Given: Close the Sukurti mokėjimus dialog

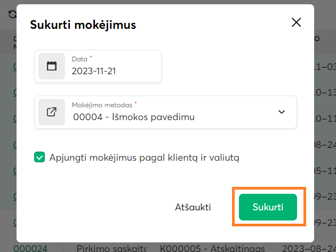Looking at the screenshot, I should tap(296, 22).
